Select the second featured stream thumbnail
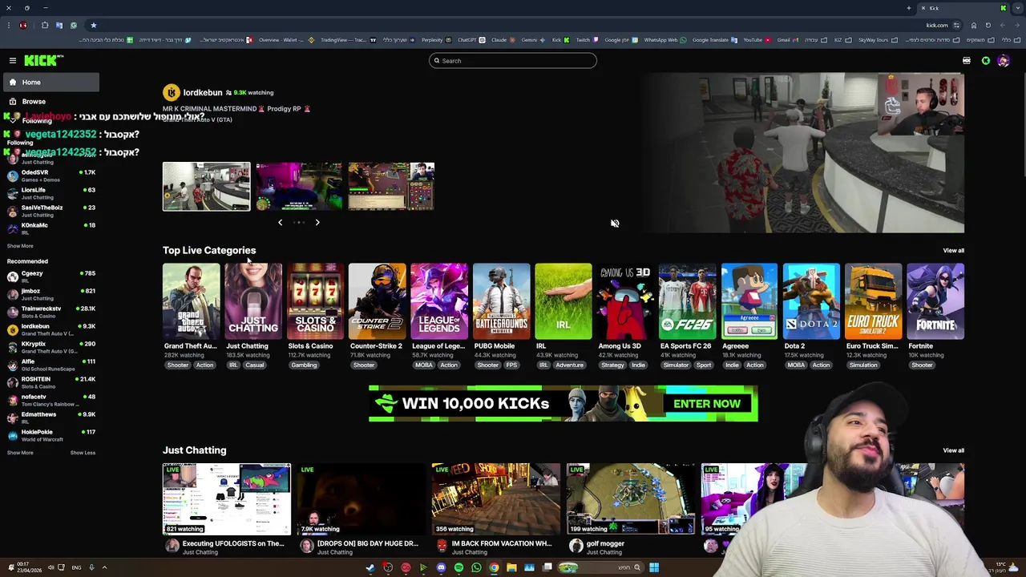 click(299, 187)
